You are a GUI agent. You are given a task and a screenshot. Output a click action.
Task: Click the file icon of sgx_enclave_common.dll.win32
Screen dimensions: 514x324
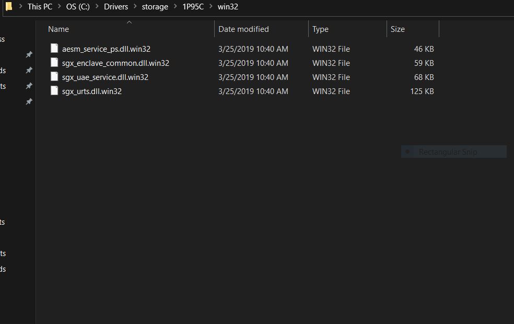pyautogui.click(x=54, y=62)
